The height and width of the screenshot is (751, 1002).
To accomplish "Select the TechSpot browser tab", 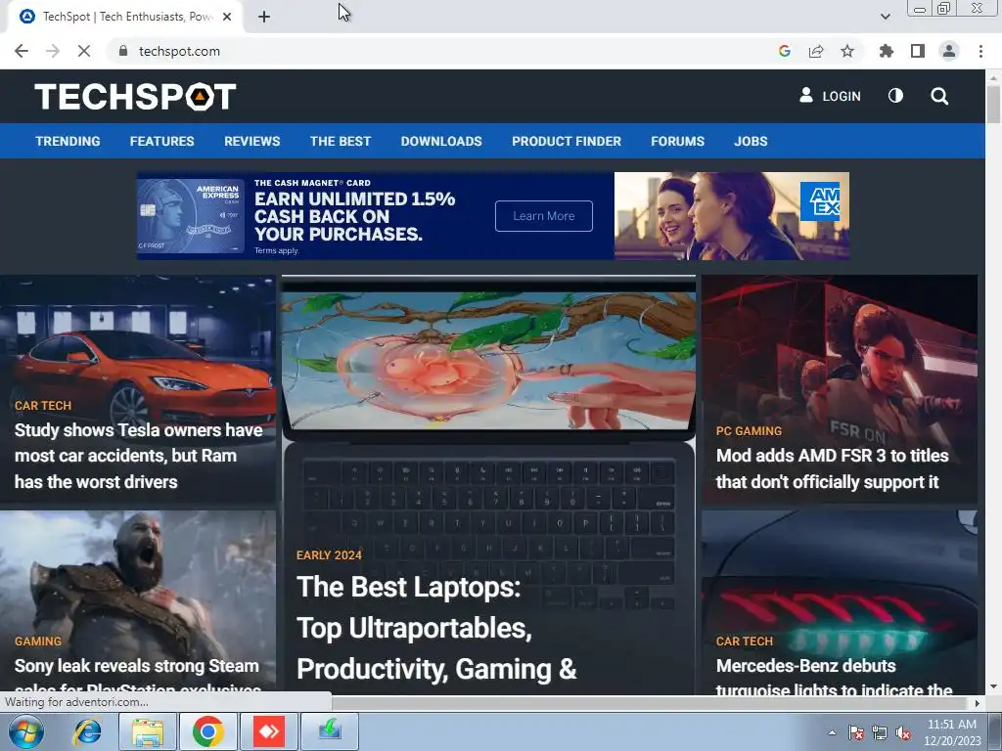I will (124, 17).
